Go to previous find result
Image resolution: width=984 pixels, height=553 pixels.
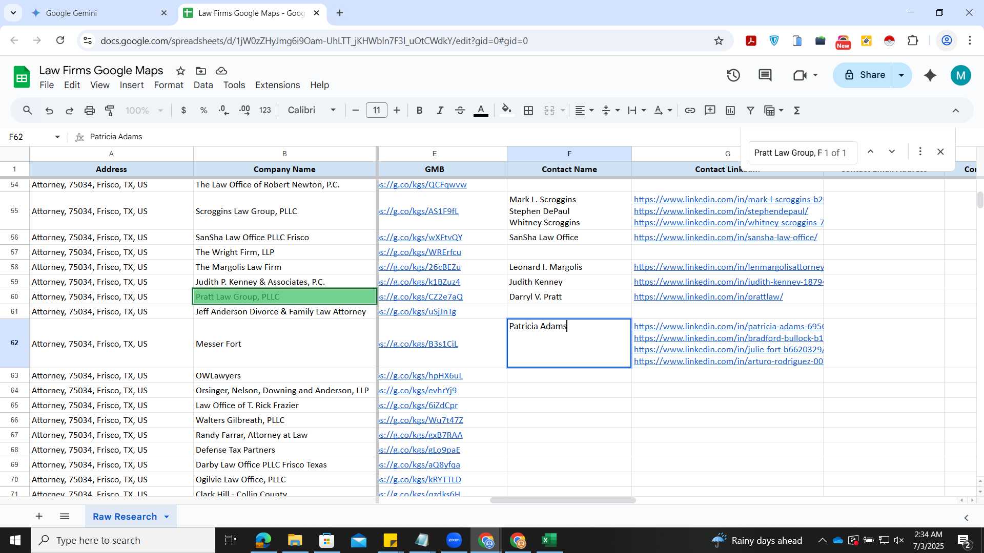click(870, 152)
